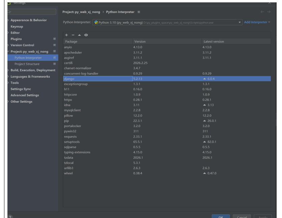Click the project-level icon beside Project Structure

54,64
